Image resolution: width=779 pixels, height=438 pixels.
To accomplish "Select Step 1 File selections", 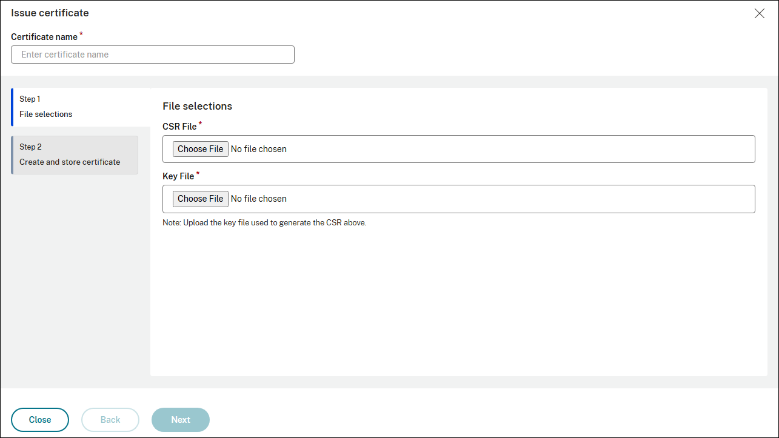I will coord(46,107).
